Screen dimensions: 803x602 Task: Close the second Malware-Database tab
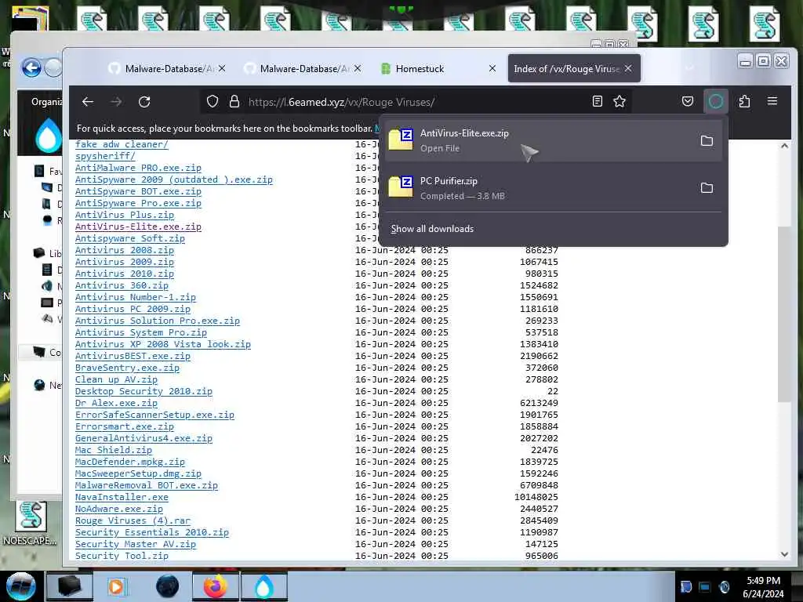pyautogui.click(x=358, y=68)
